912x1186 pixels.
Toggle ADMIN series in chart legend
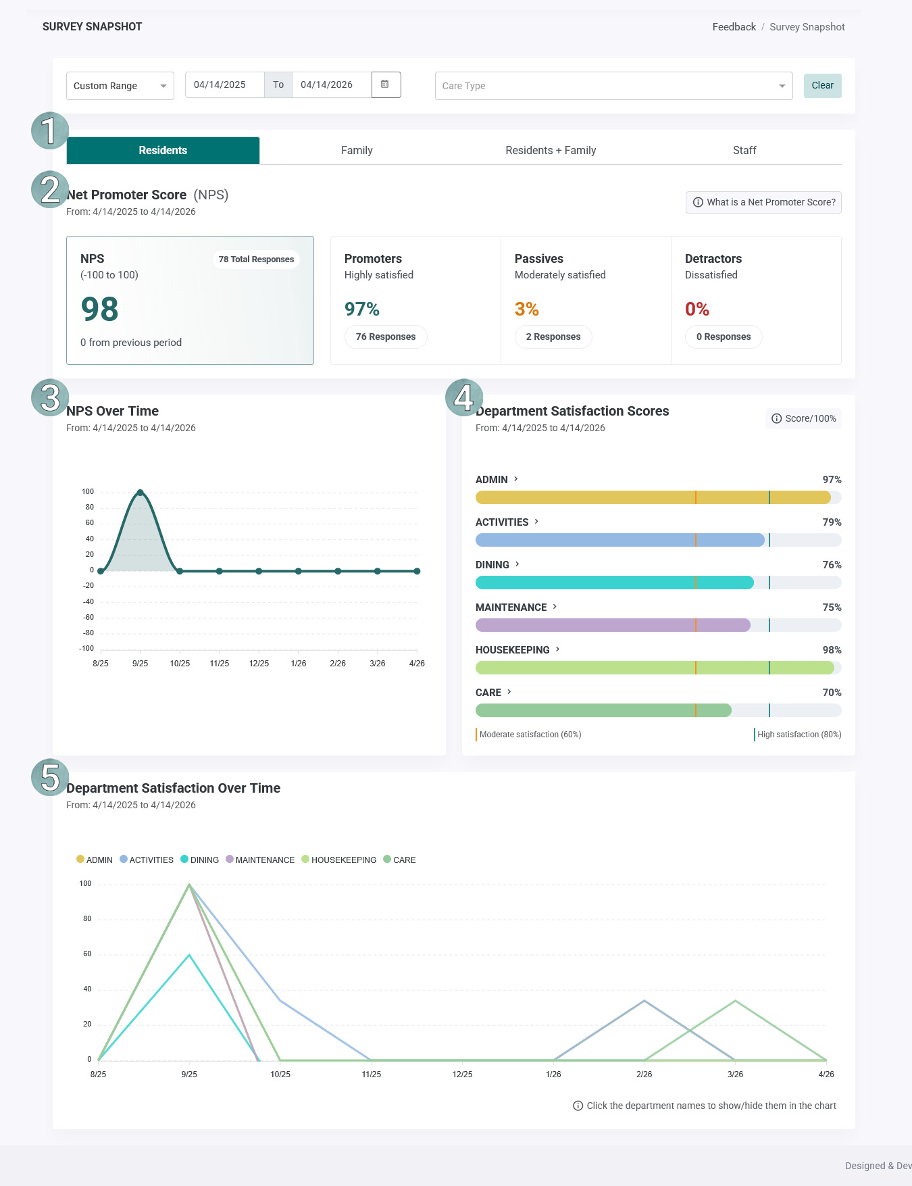click(x=95, y=860)
